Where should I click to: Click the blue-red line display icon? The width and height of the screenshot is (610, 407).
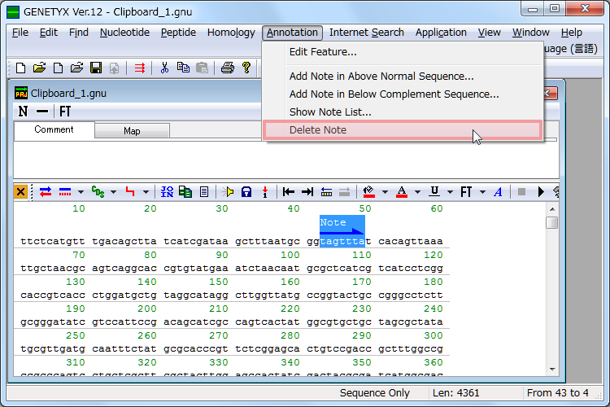[65, 191]
